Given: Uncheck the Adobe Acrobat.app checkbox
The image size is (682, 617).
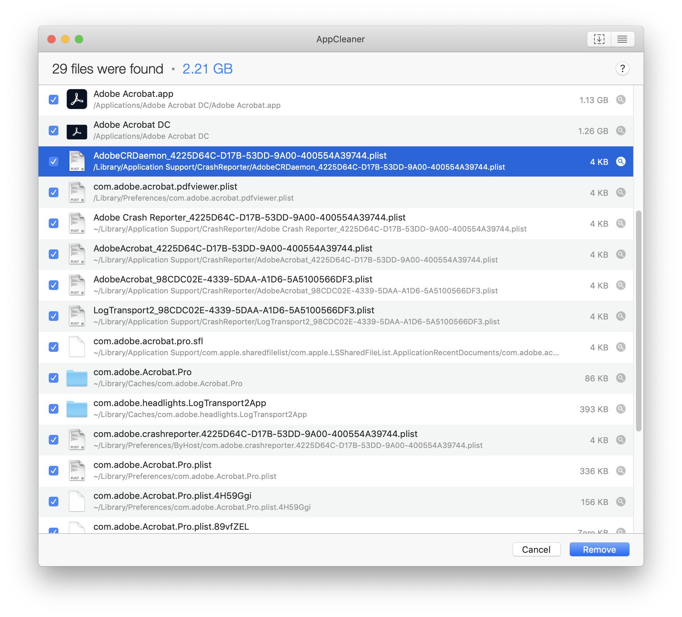Looking at the screenshot, I should 54,100.
